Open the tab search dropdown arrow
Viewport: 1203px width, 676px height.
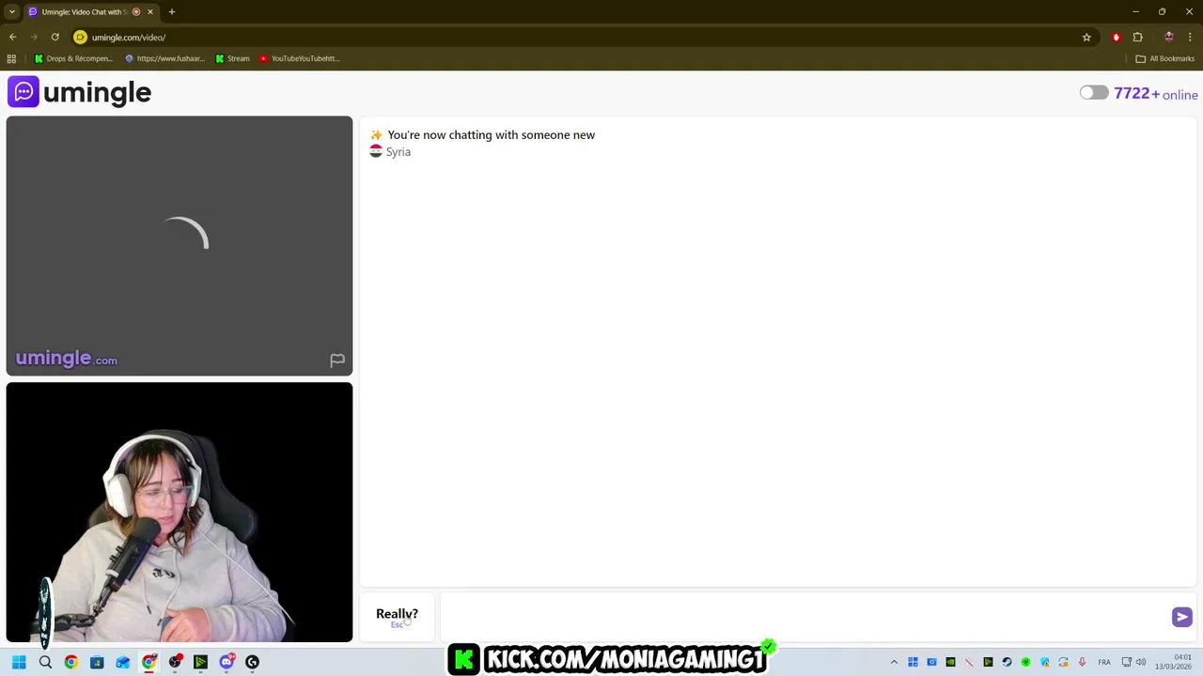[12, 12]
